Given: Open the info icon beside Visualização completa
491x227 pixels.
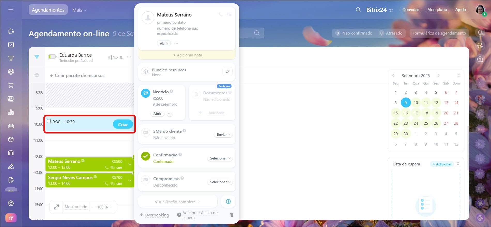Looking at the screenshot, I should click(x=228, y=201).
